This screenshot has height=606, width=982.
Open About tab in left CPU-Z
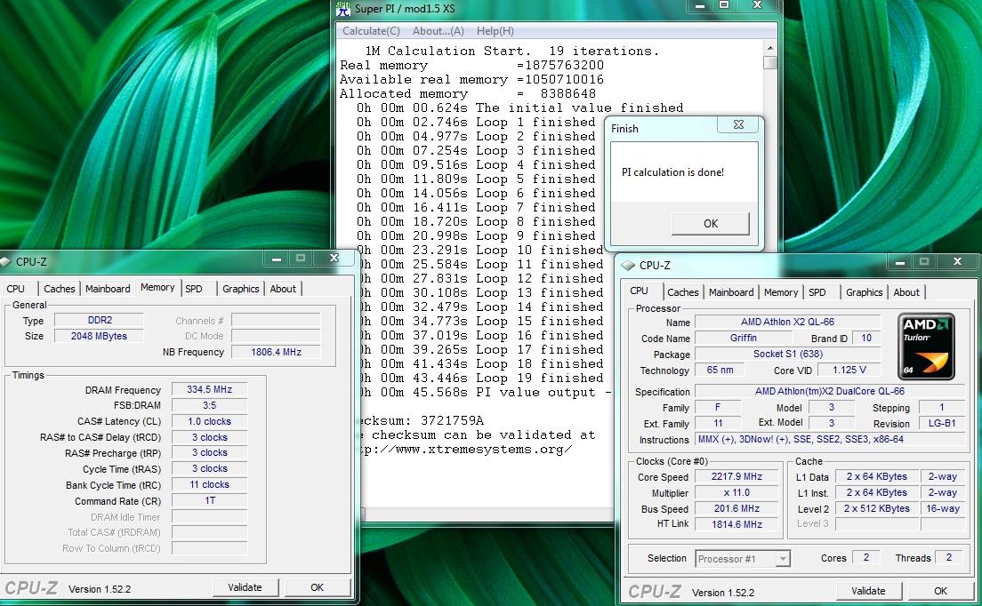point(283,288)
